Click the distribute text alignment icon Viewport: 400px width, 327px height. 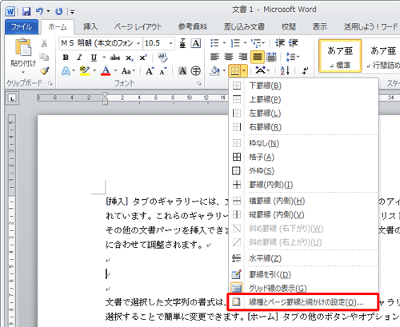tap(271, 57)
